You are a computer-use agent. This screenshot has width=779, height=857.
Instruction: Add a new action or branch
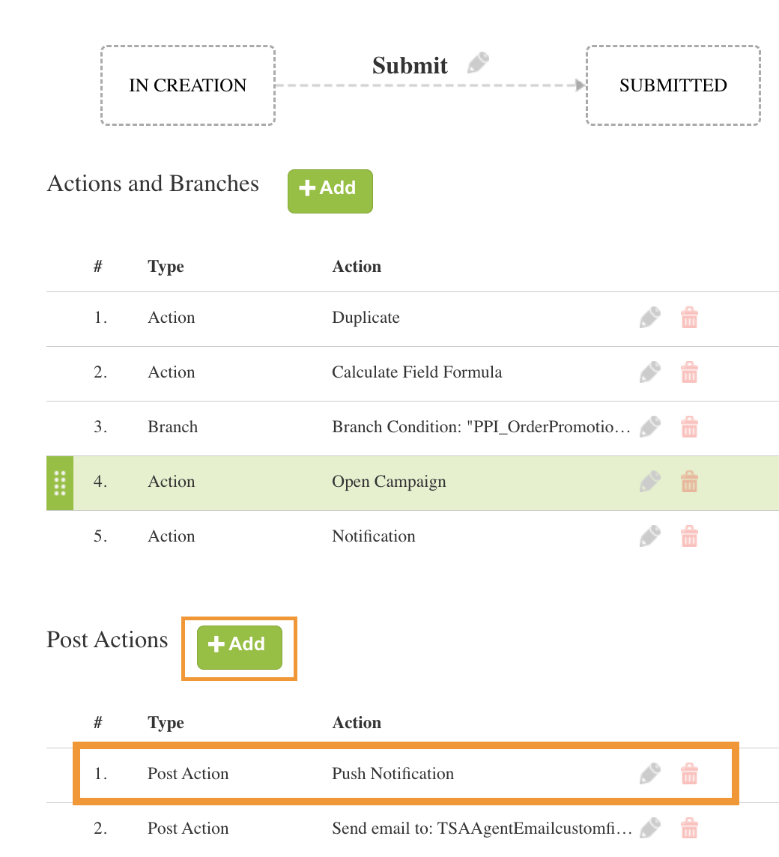point(330,191)
